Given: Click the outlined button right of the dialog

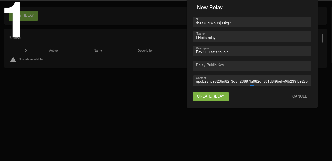Looking at the screenshot, I should 320,38.
